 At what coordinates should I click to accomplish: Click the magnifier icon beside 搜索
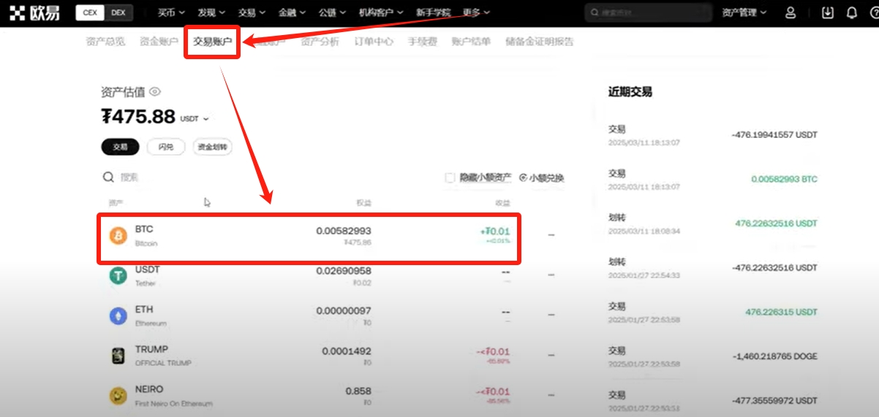(x=108, y=177)
